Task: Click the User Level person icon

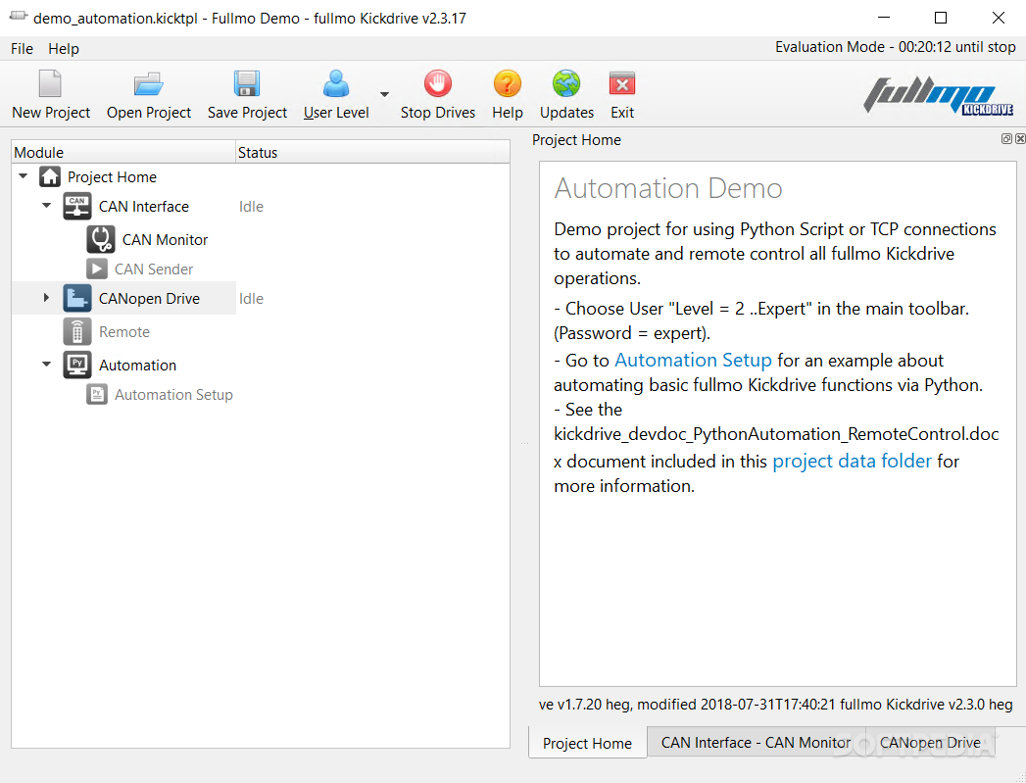Action: 336,83
